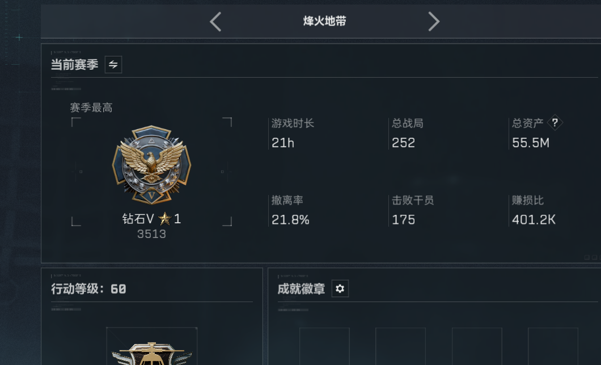Open achievement badge settings gear
This screenshot has width=601, height=365.
[x=340, y=288]
